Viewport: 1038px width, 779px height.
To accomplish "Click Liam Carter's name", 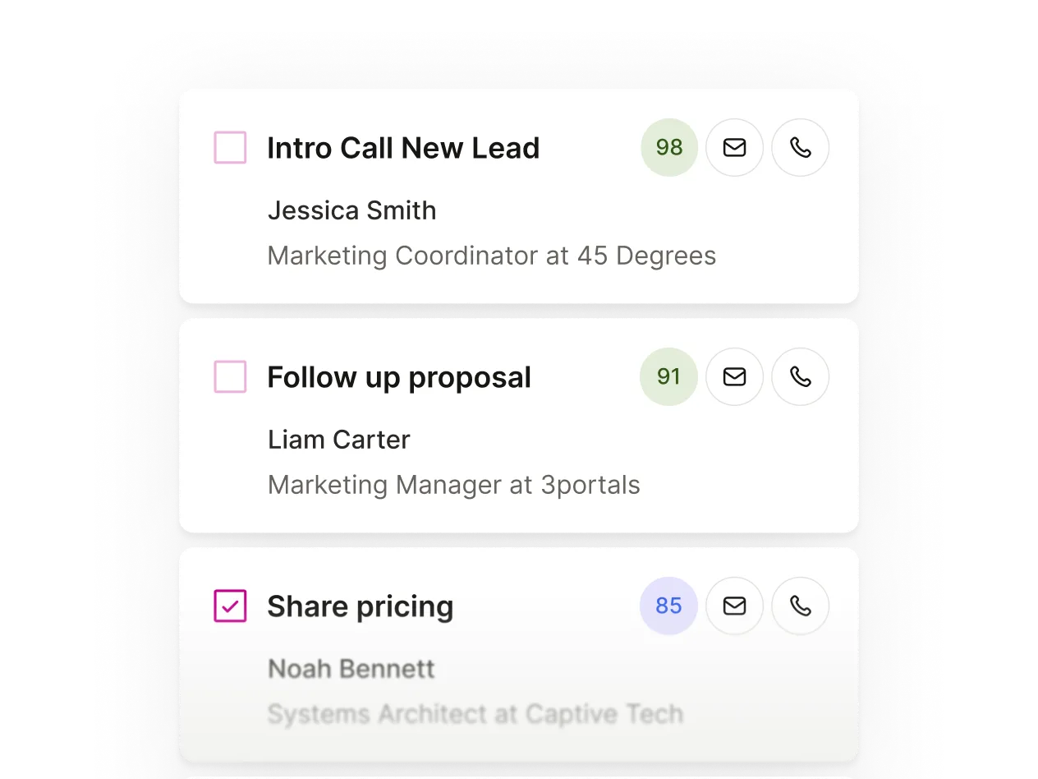I will 338,439.
